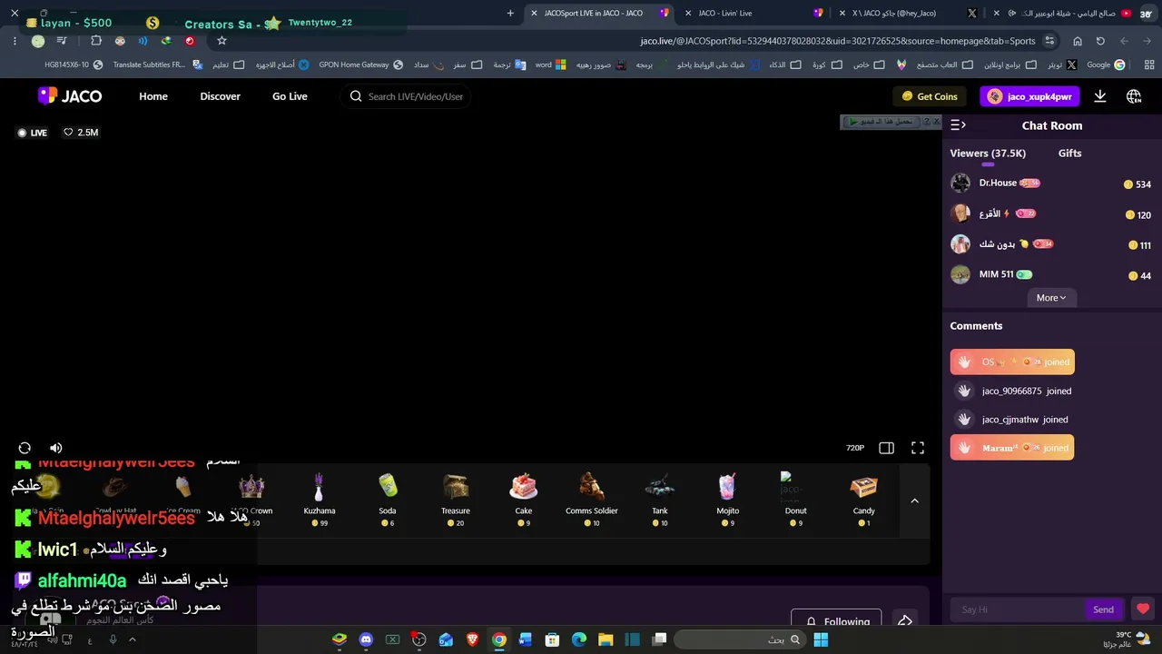Open the Discover tab
This screenshot has height=654, width=1162.
click(221, 96)
